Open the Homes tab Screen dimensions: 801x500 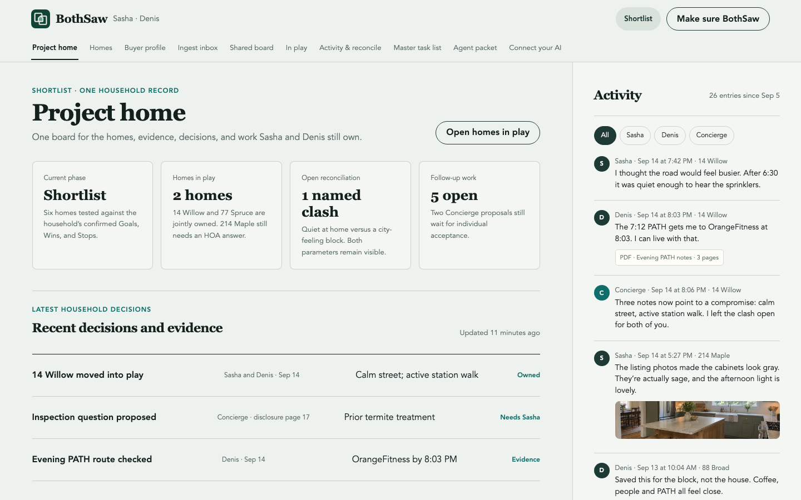pos(101,48)
